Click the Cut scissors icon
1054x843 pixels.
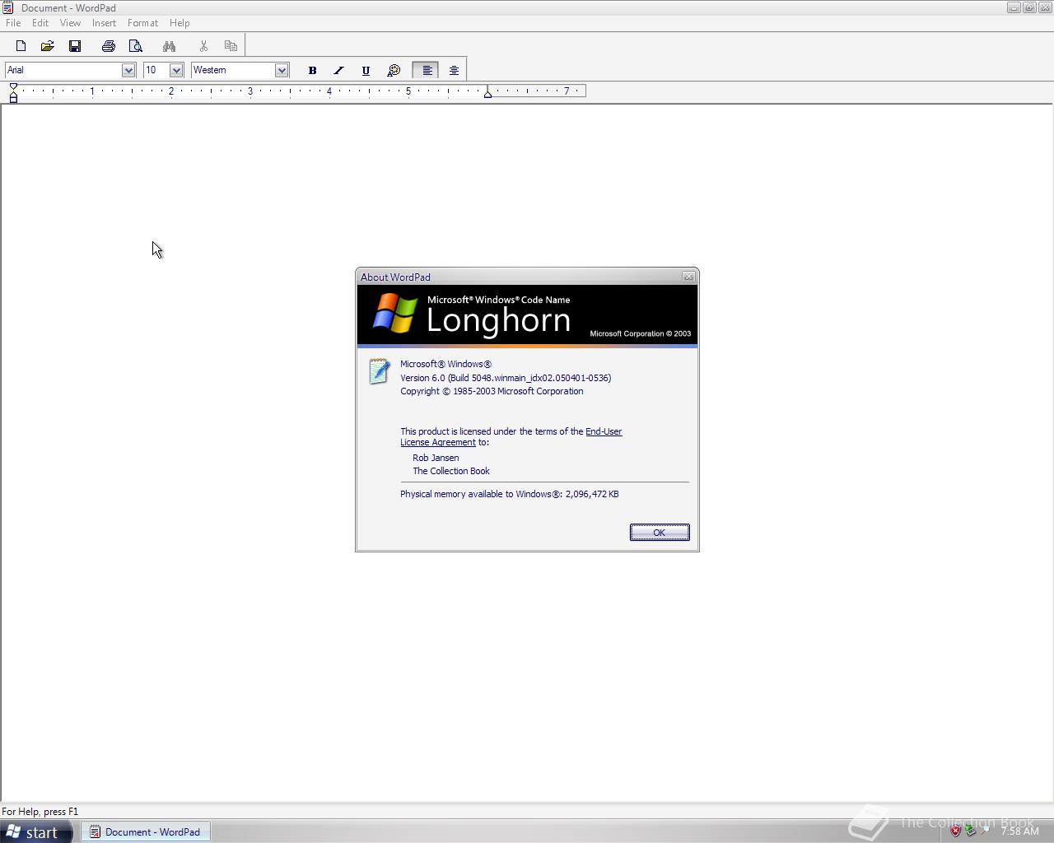click(x=203, y=46)
